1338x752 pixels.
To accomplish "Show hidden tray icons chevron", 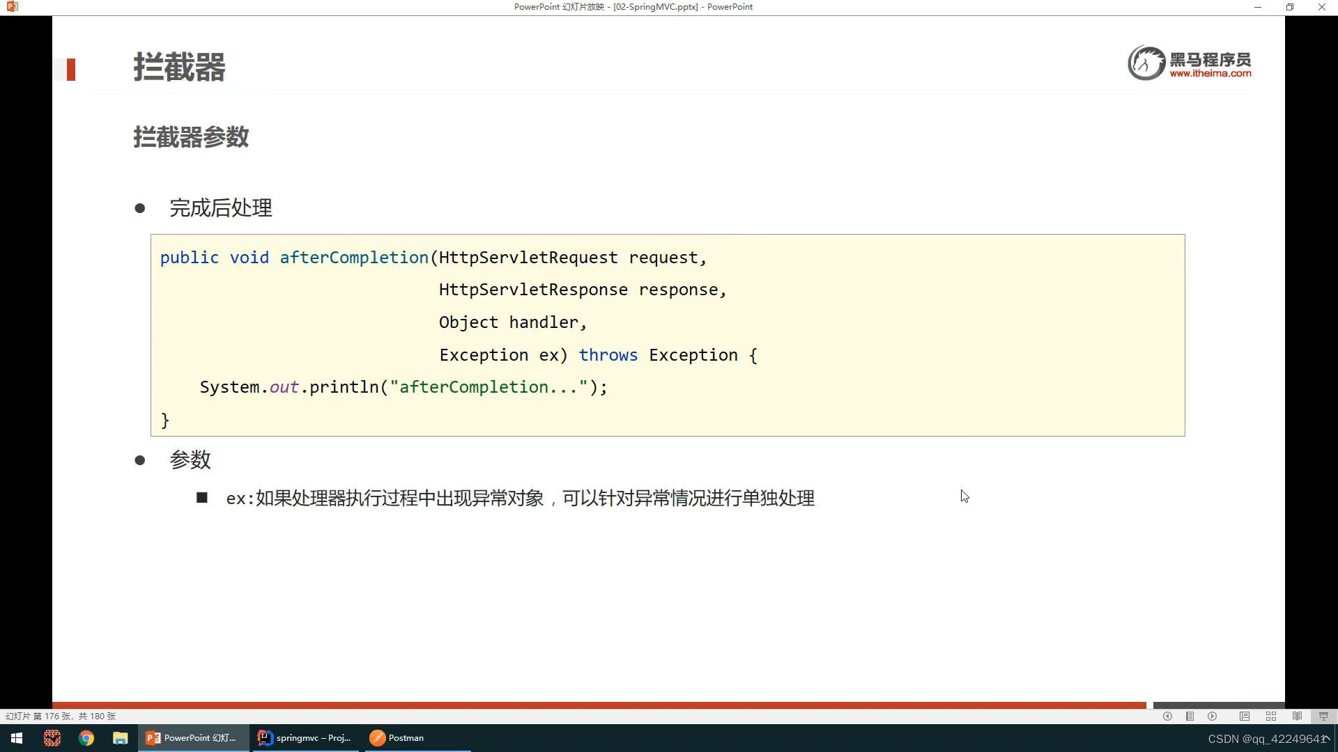I will coord(1328,738).
